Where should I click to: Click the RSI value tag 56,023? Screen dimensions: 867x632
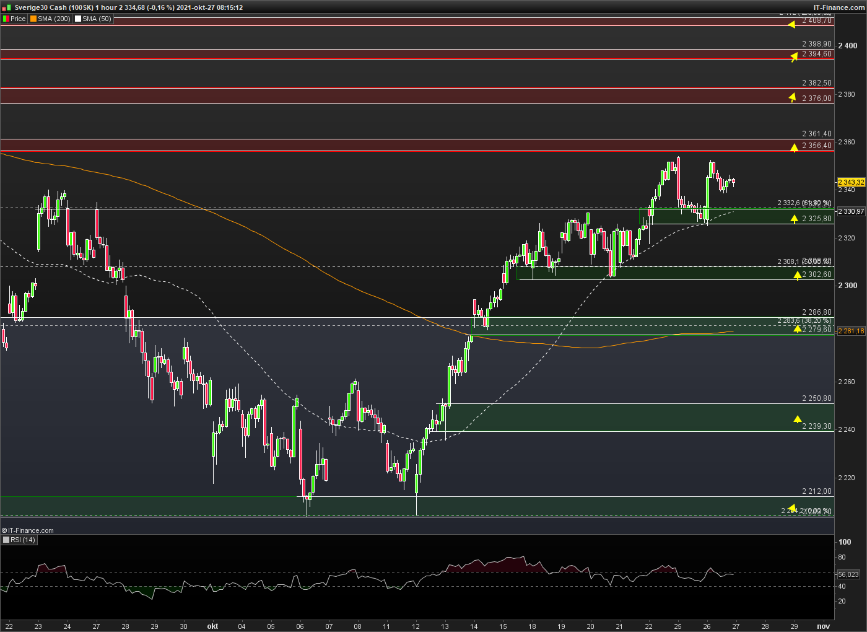848,574
